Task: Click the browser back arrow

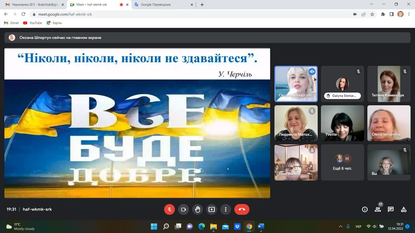Action: coord(6,14)
